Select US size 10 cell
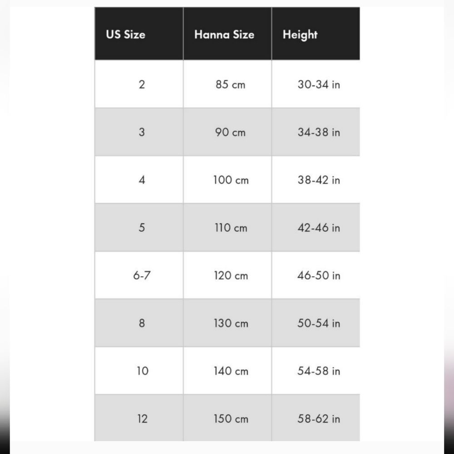 click(139, 370)
